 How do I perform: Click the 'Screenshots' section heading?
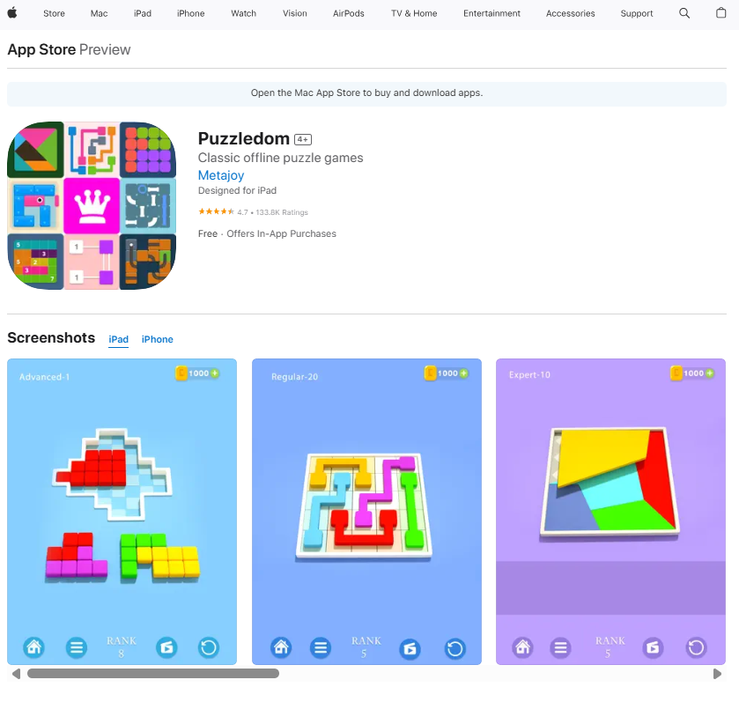coord(51,338)
